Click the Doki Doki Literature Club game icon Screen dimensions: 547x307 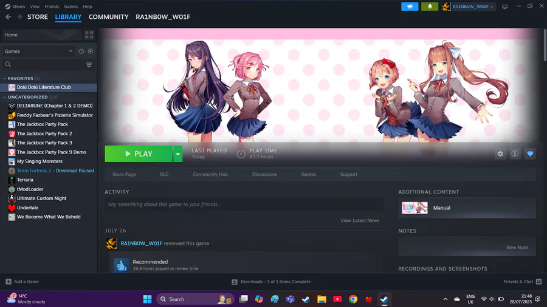point(12,87)
